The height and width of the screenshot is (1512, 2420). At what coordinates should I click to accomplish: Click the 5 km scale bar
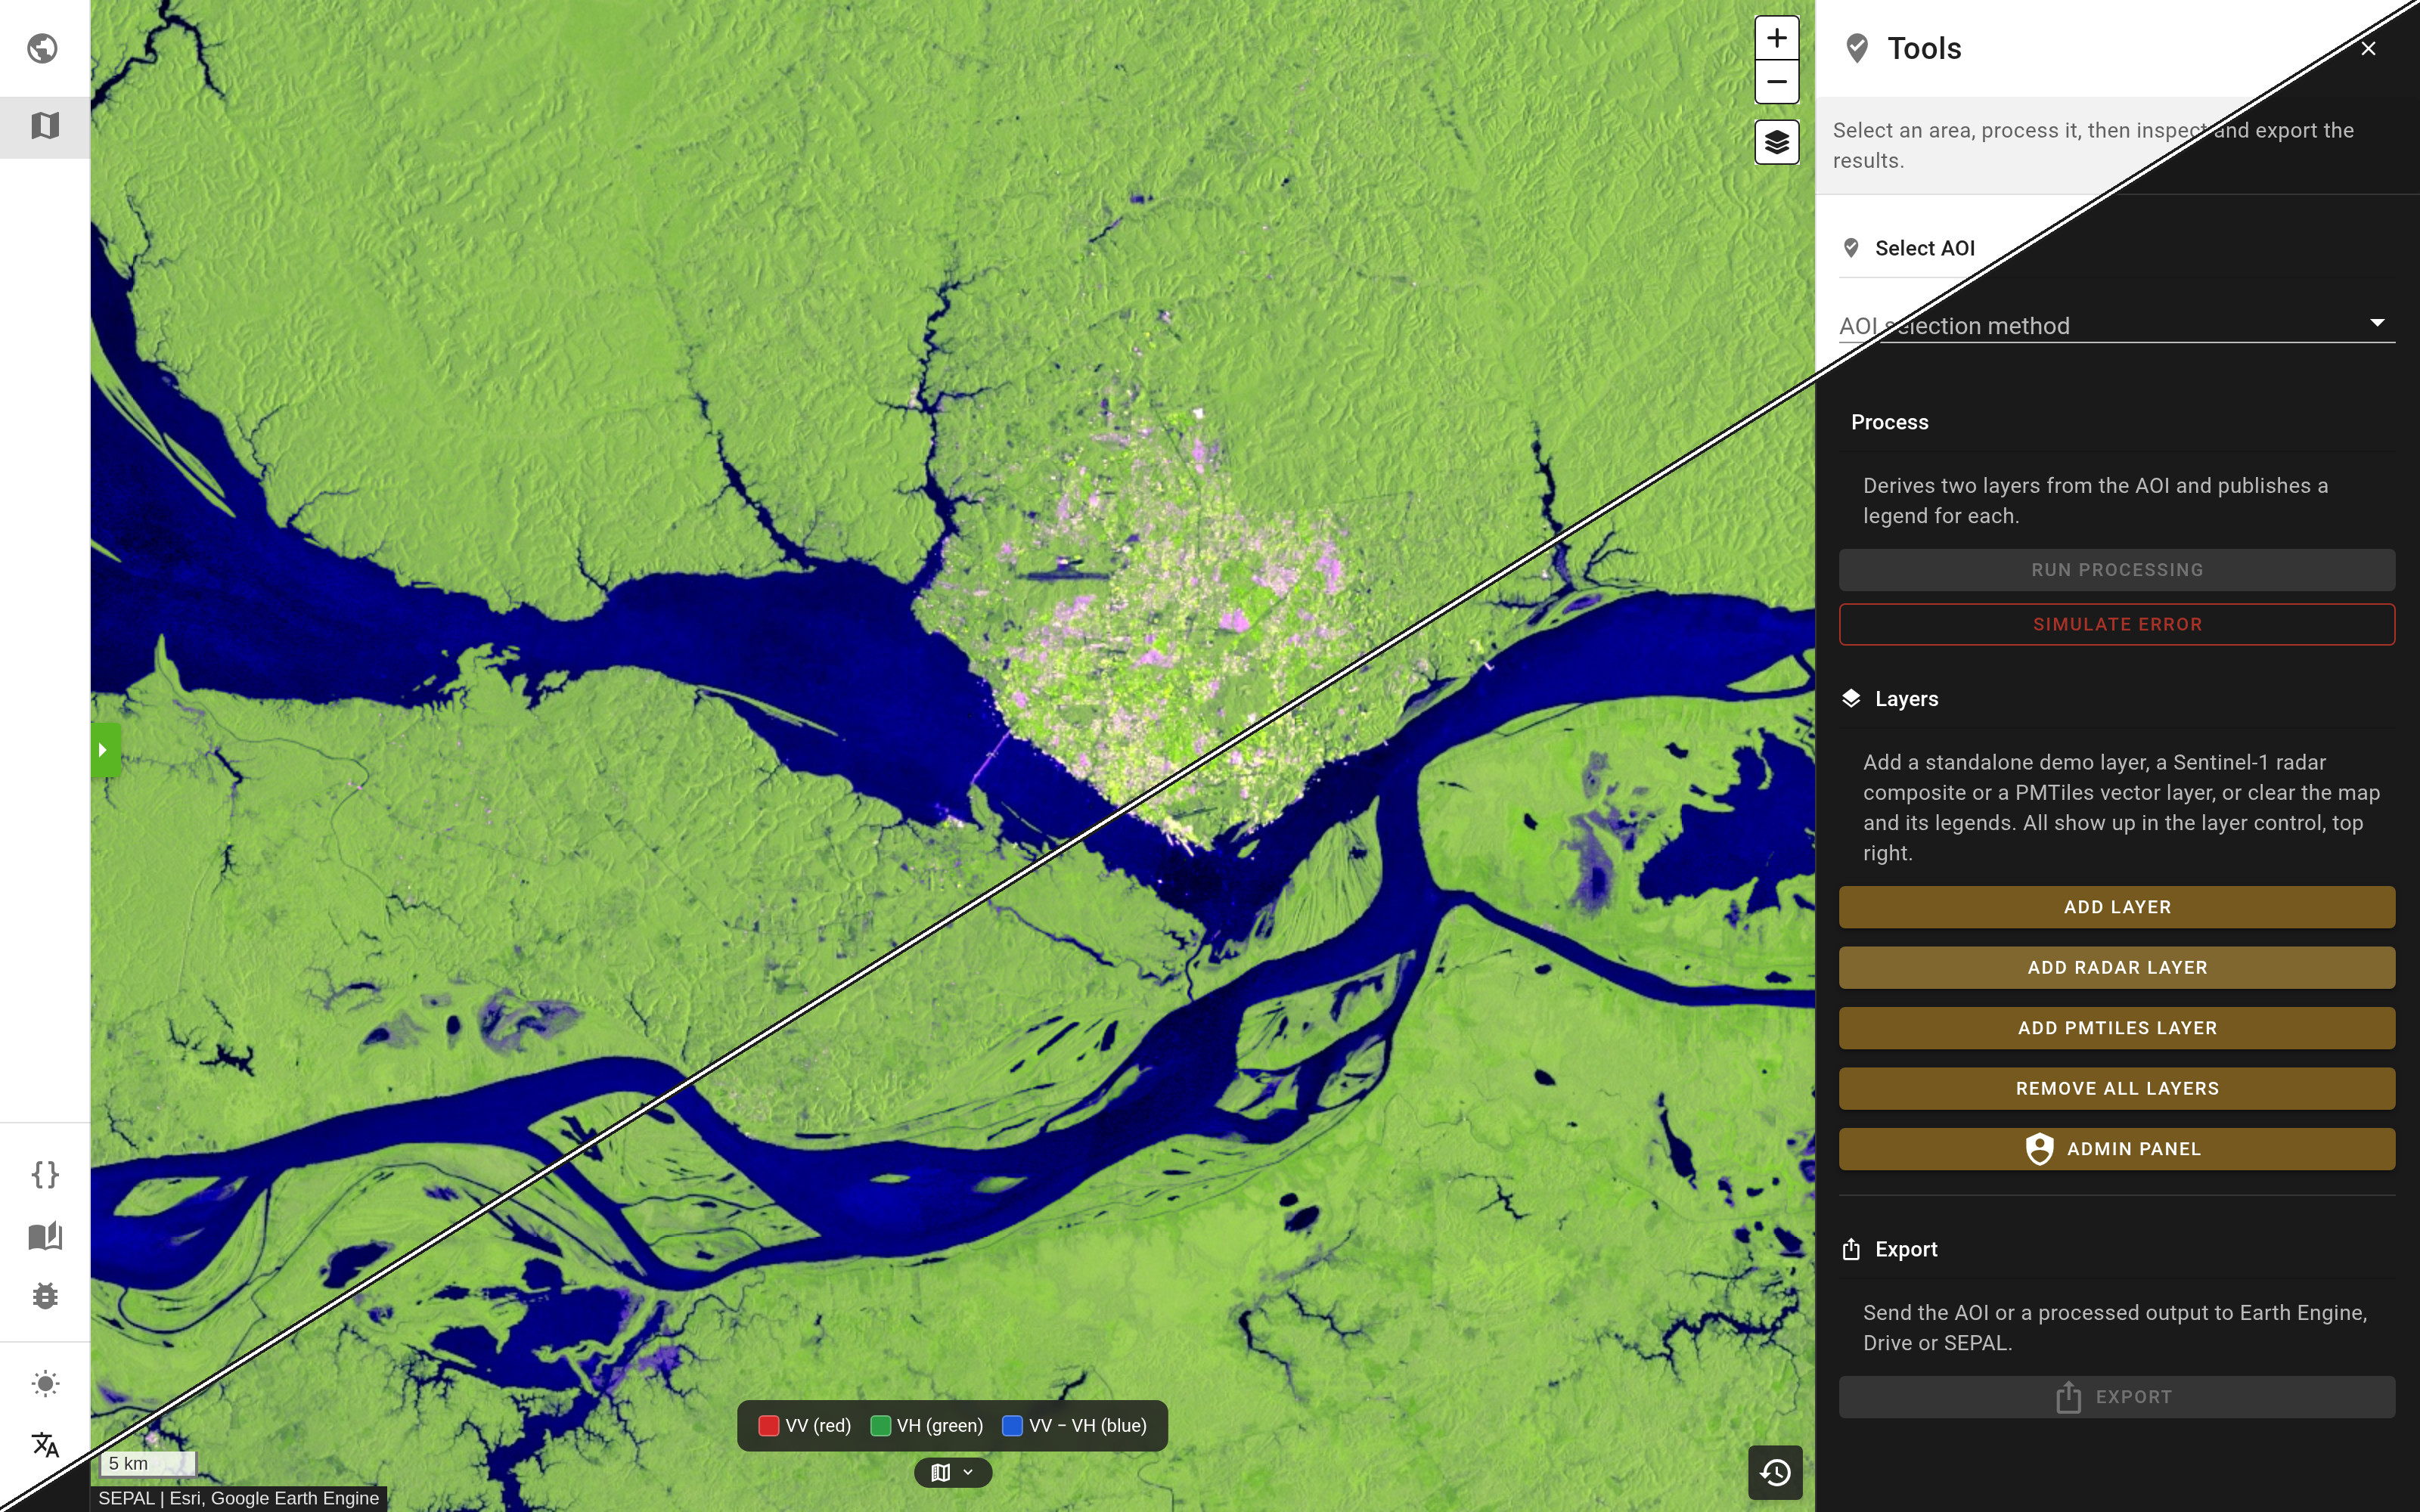pyautogui.click(x=147, y=1463)
